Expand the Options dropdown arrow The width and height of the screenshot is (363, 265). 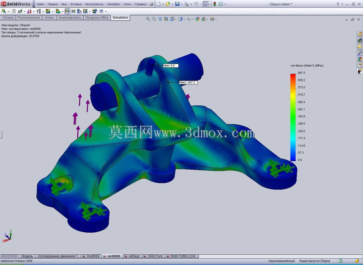click(x=225, y=4)
